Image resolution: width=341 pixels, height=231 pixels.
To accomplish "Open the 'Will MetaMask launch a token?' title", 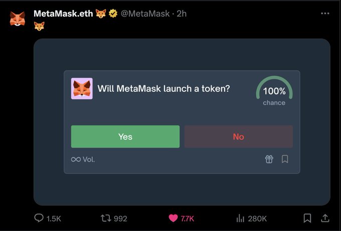I will (163, 88).
